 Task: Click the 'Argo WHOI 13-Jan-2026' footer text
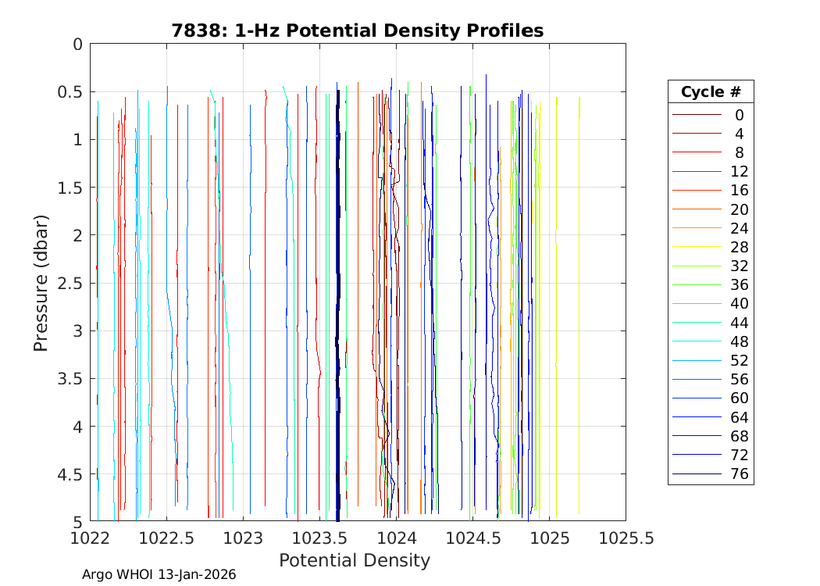point(159,575)
